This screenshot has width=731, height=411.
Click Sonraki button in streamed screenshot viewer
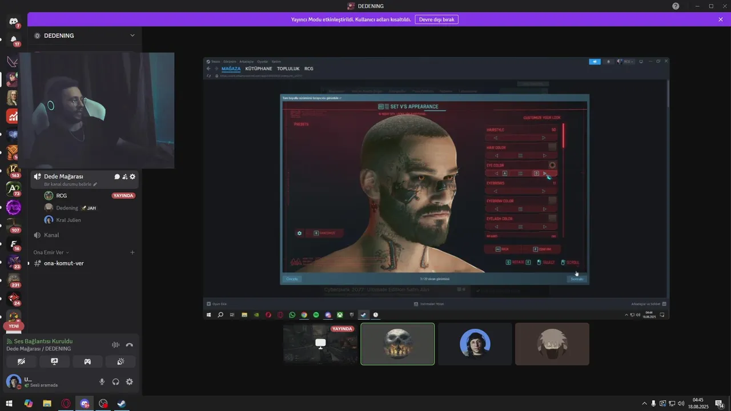tap(577, 279)
